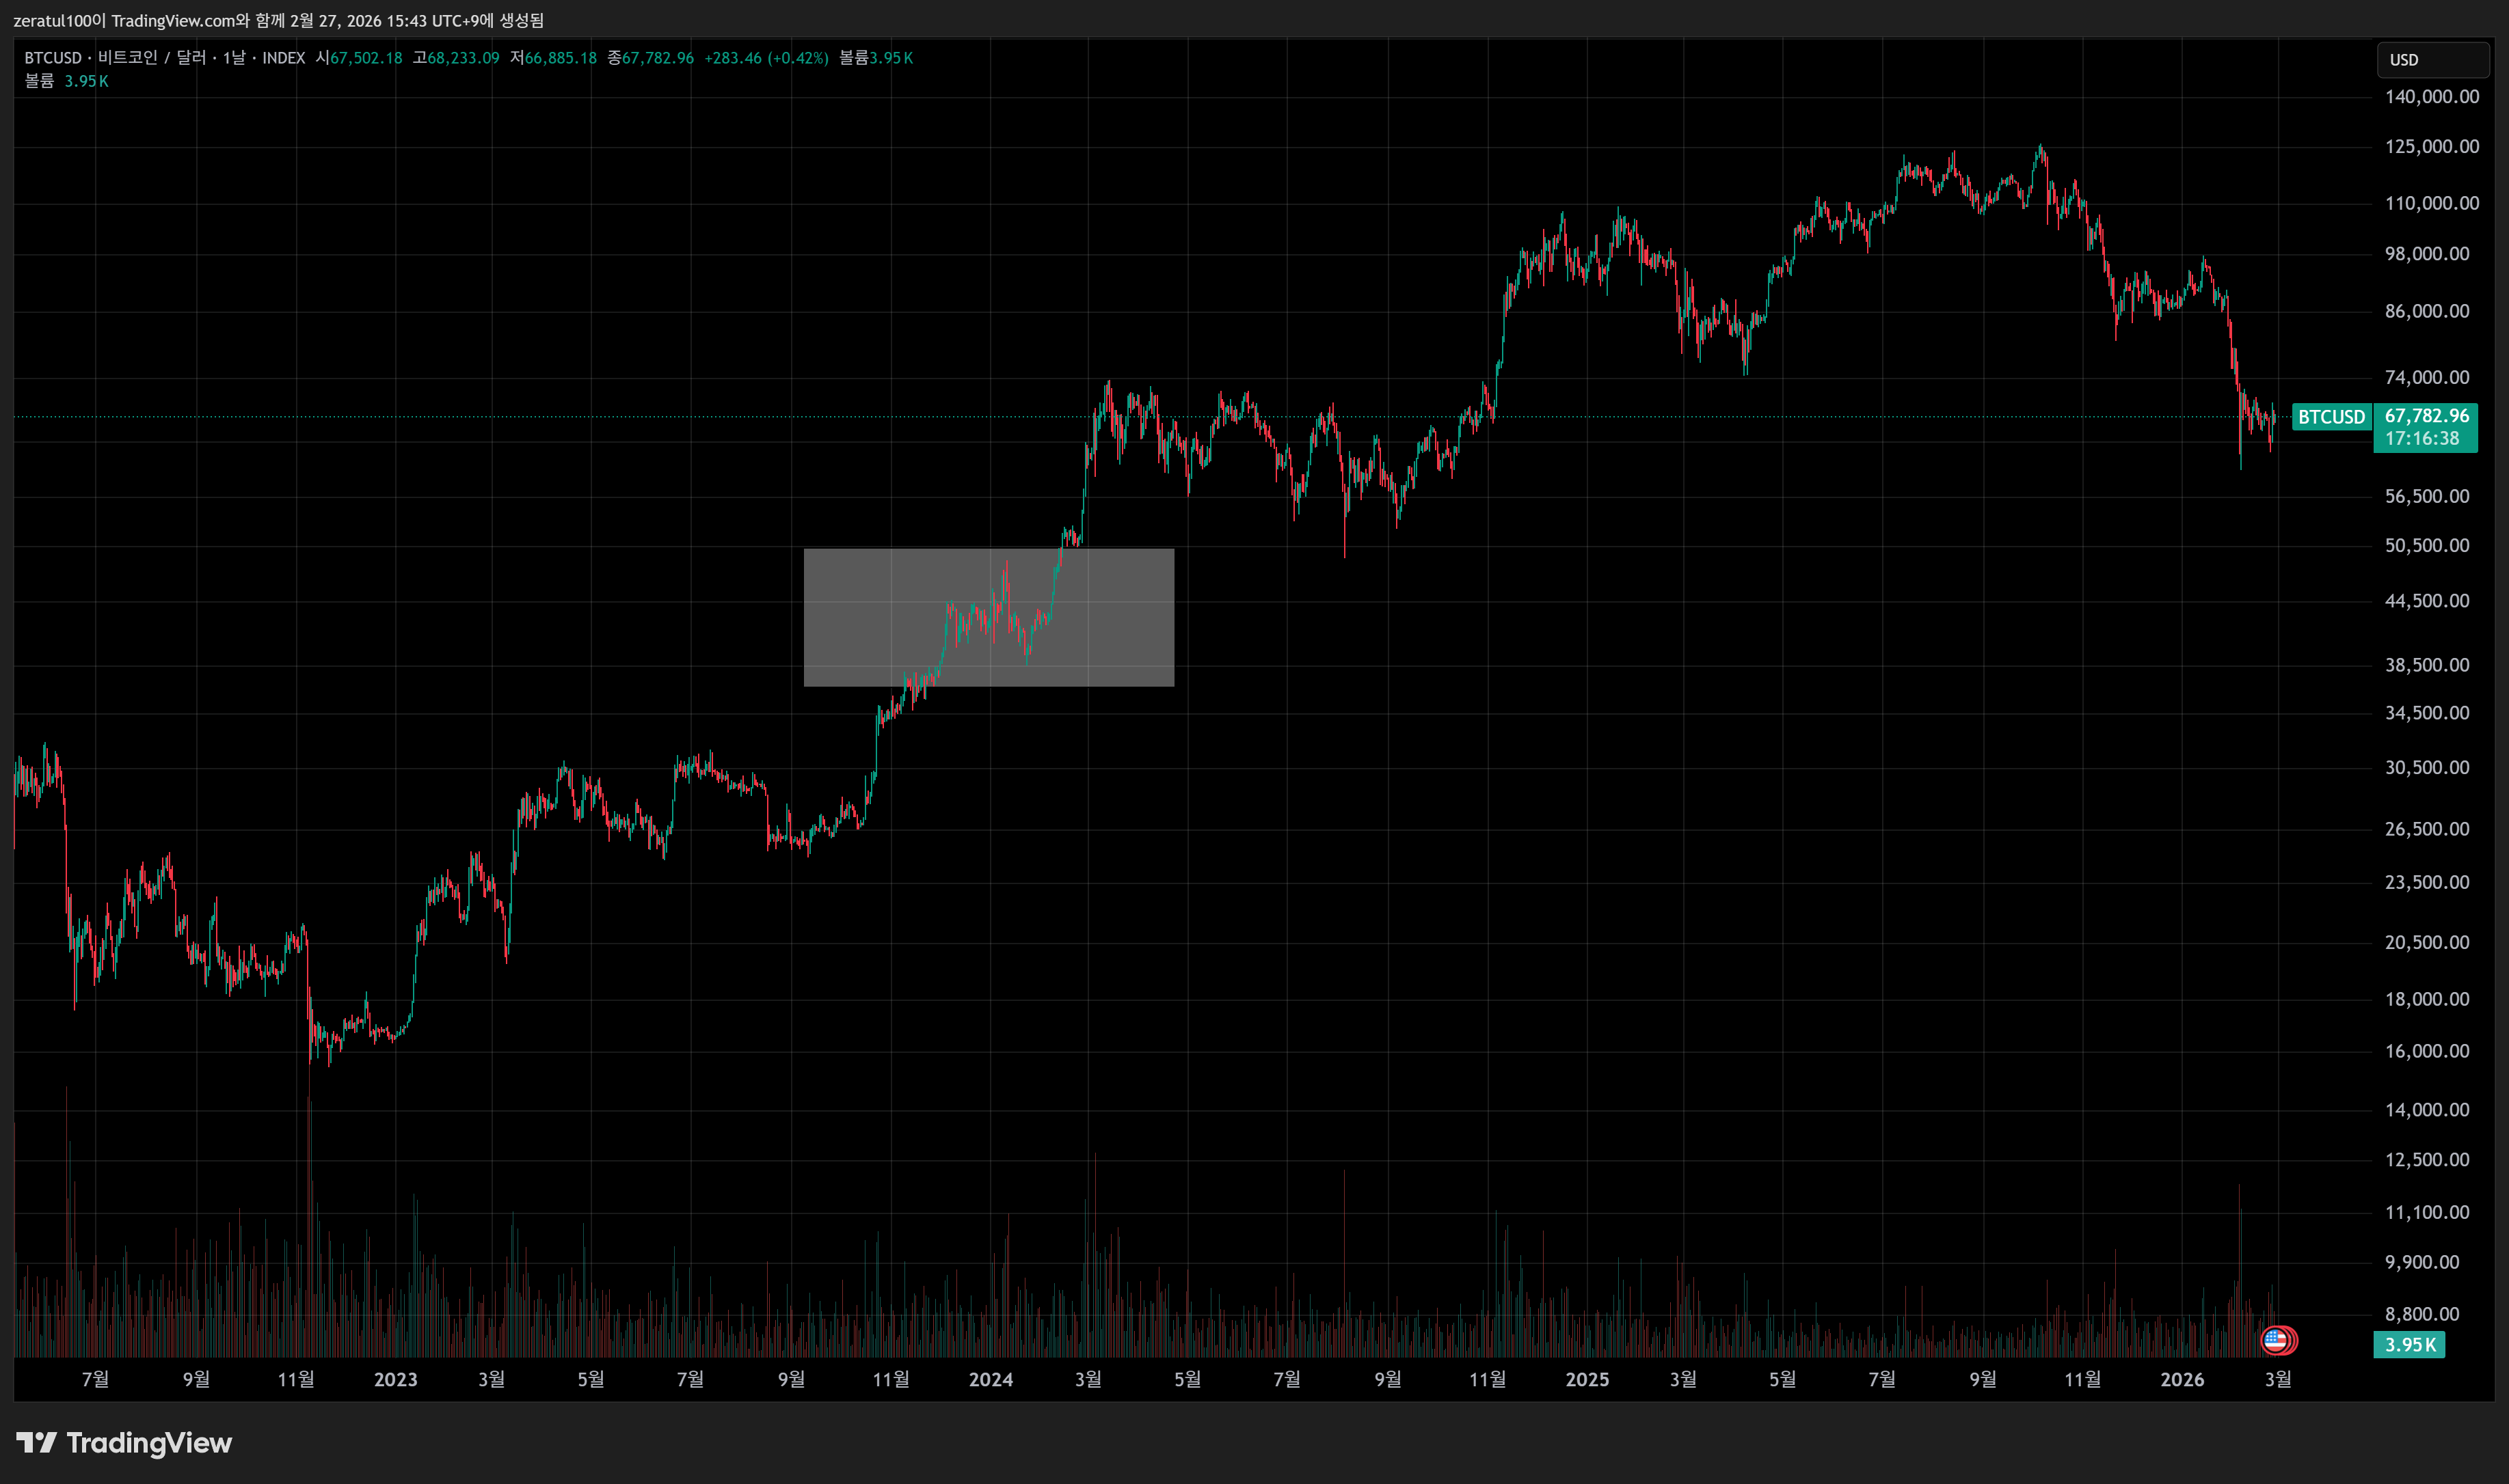Screen dimensions: 2509x1484
Task: Click the 110,000.00 price axis label
Action: pyautogui.click(x=2432, y=204)
